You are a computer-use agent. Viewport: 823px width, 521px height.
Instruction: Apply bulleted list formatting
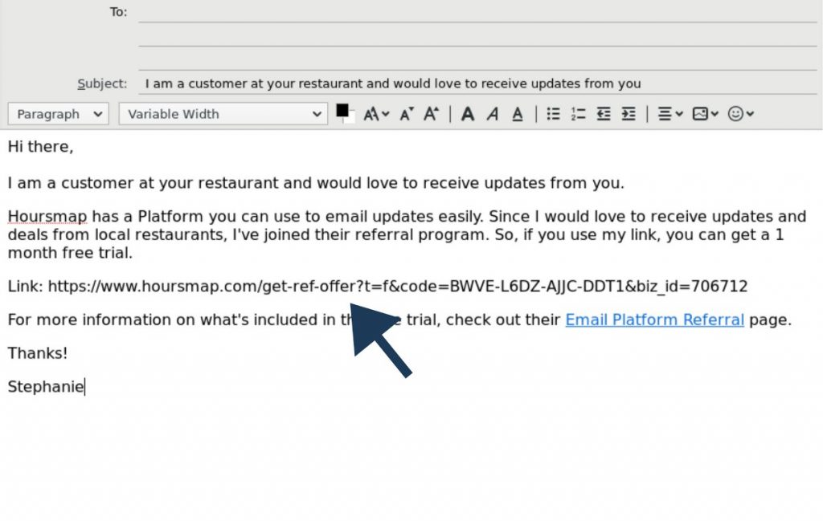point(553,114)
